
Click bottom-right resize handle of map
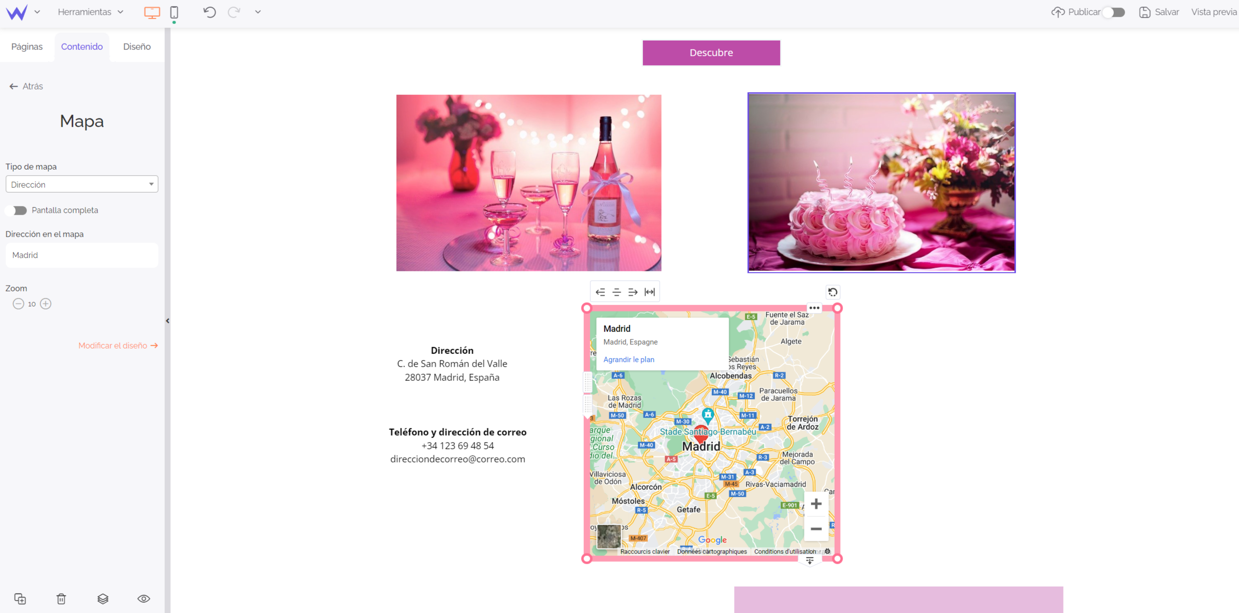point(838,559)
